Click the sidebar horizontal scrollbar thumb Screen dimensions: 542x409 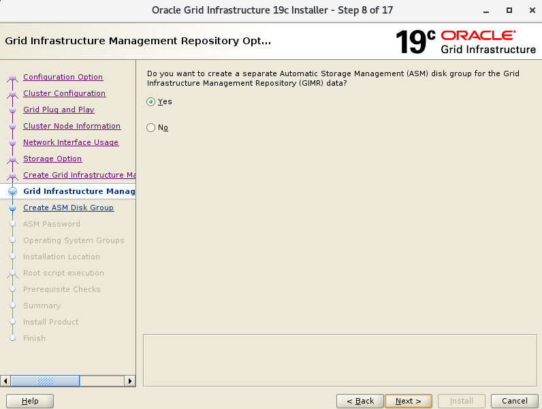[46, 381]
